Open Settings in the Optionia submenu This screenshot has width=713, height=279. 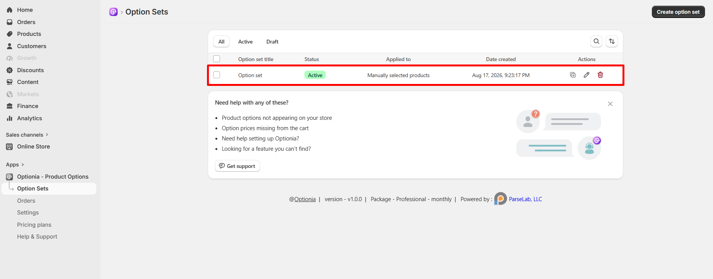click(28, 213)
